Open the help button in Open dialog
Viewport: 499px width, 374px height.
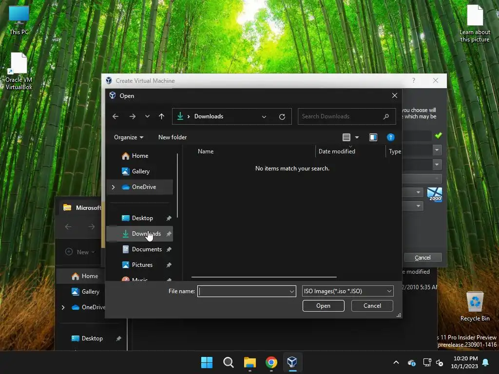click(x=390, y=137)
